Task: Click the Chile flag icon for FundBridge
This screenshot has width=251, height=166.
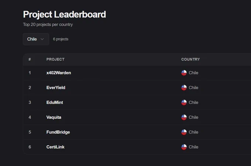Action: coord(184,132)
